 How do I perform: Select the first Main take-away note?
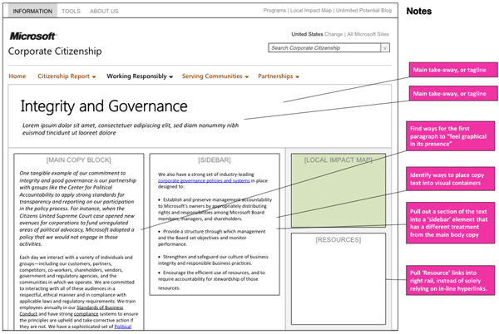[453, 70]
